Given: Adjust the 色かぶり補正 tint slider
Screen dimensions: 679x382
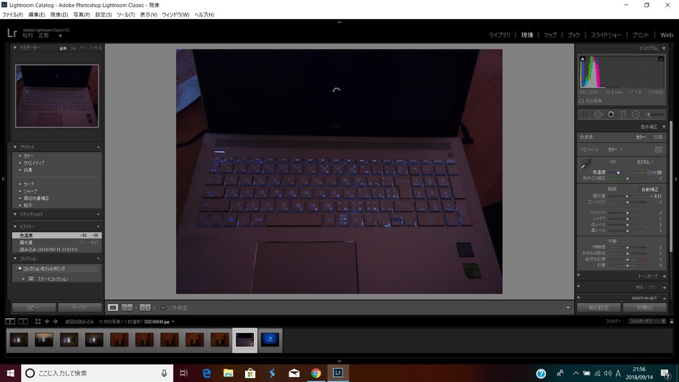Looking at the screenshot, I should click(x=627, y=178).
